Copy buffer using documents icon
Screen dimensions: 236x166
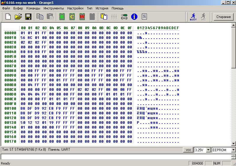[40, 17]
